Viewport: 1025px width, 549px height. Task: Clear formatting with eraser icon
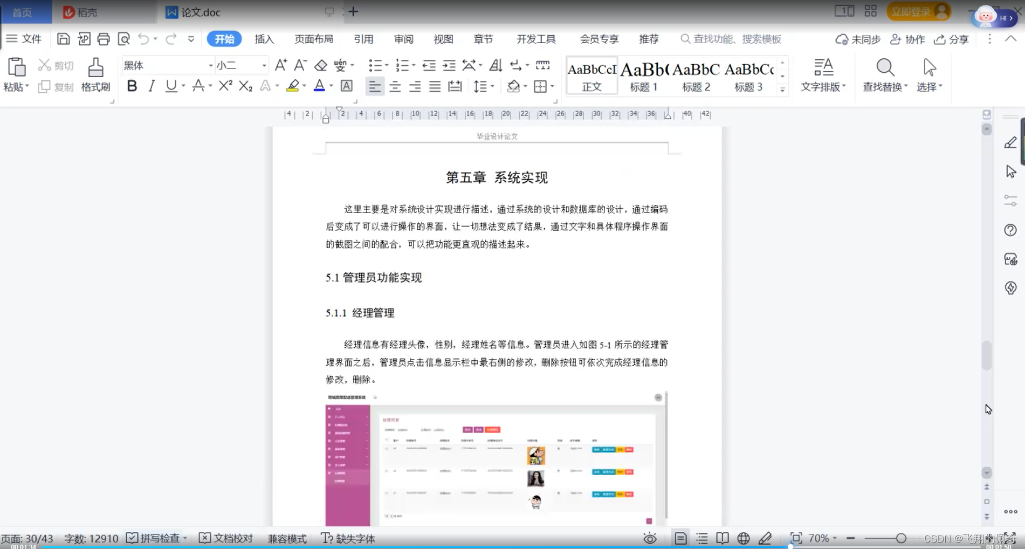tap(320, 65)
